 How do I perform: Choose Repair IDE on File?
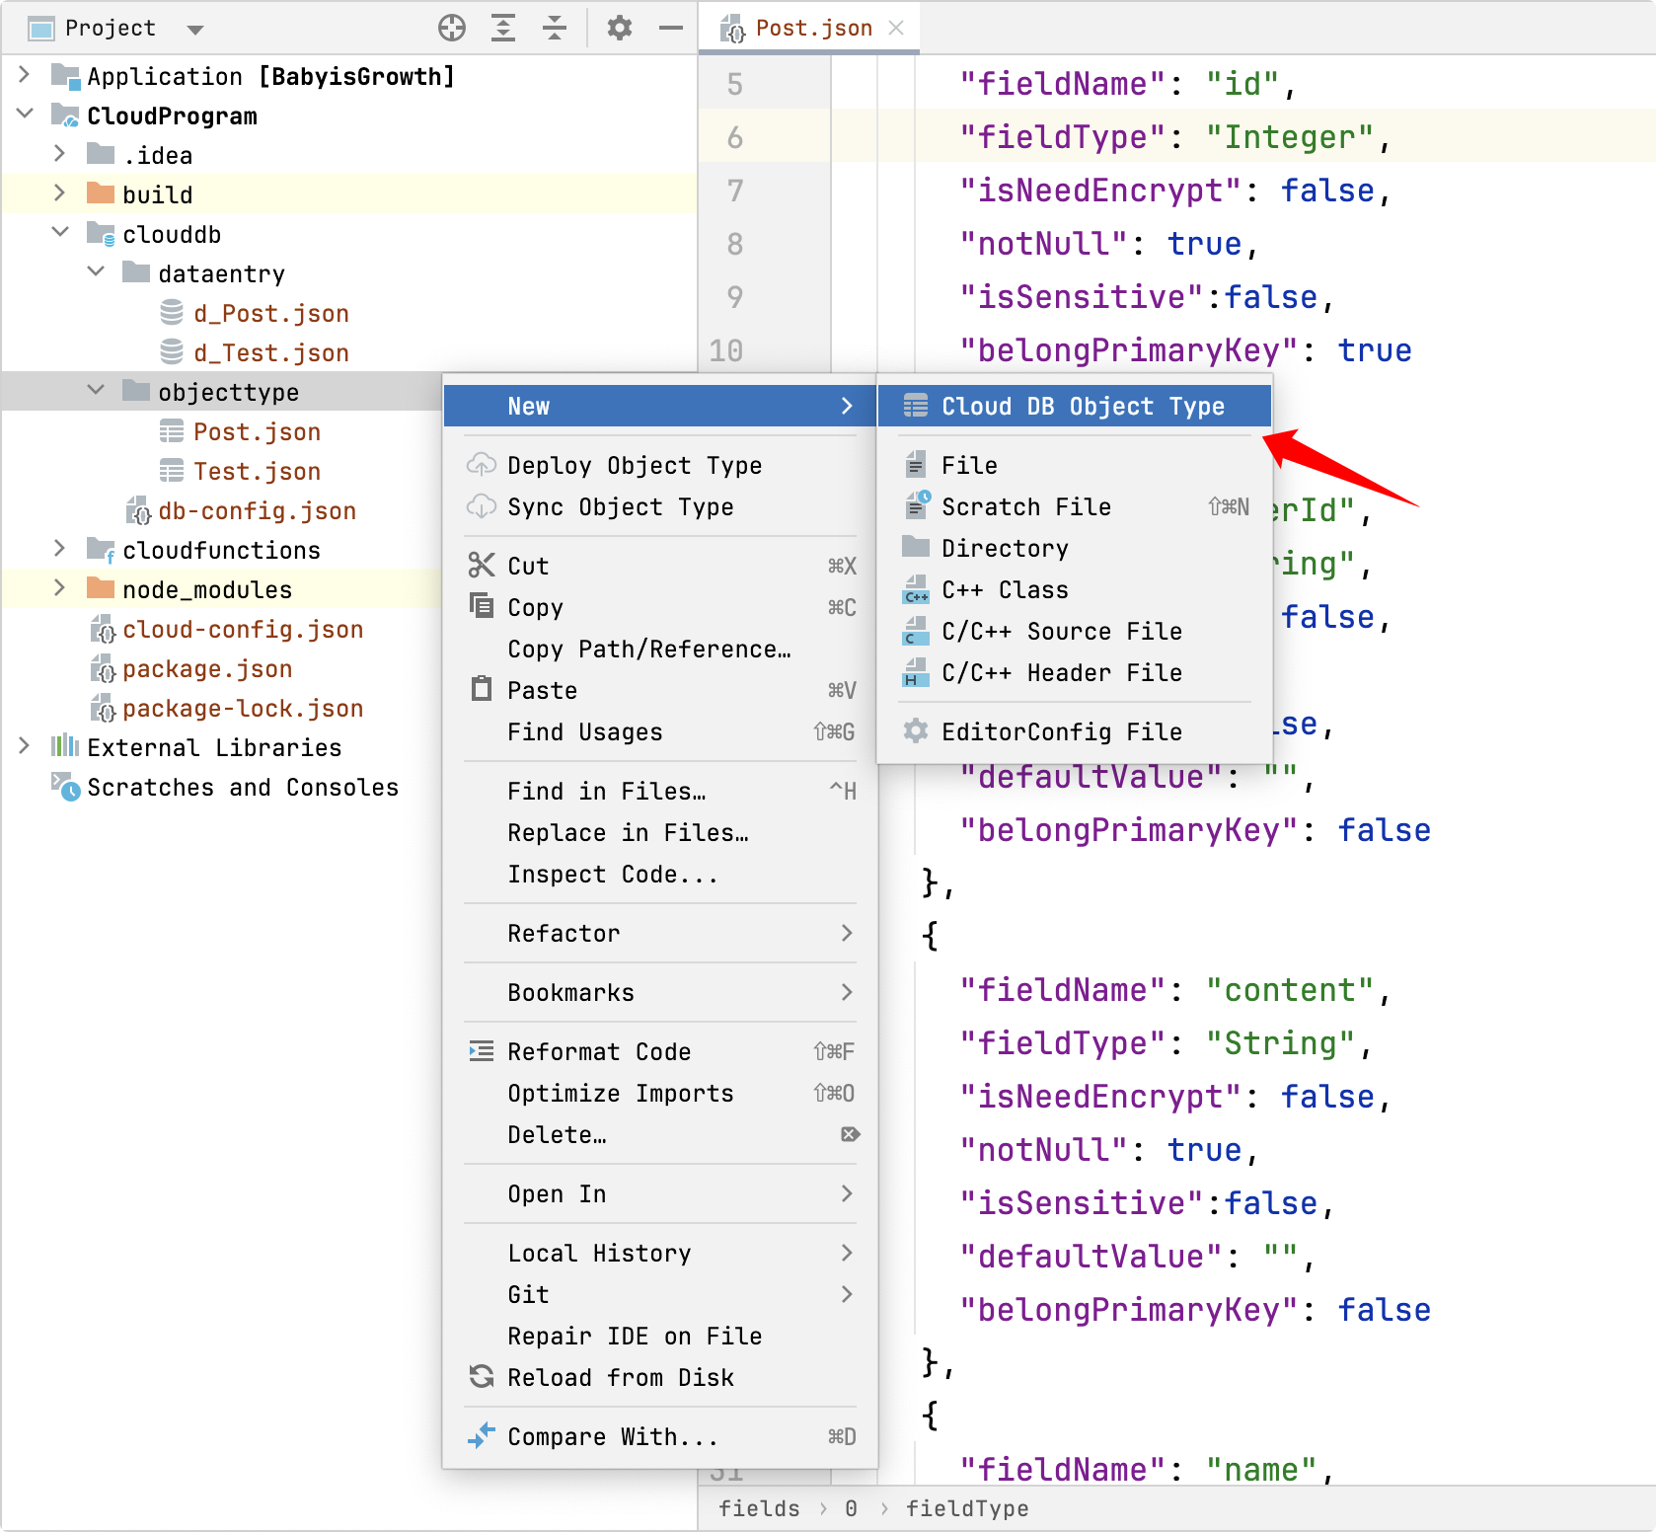659,1336
